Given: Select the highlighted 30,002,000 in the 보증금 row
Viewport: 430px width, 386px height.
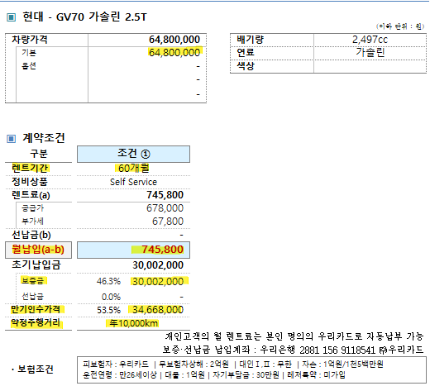Looking at the screenshot, I should 158,281.
